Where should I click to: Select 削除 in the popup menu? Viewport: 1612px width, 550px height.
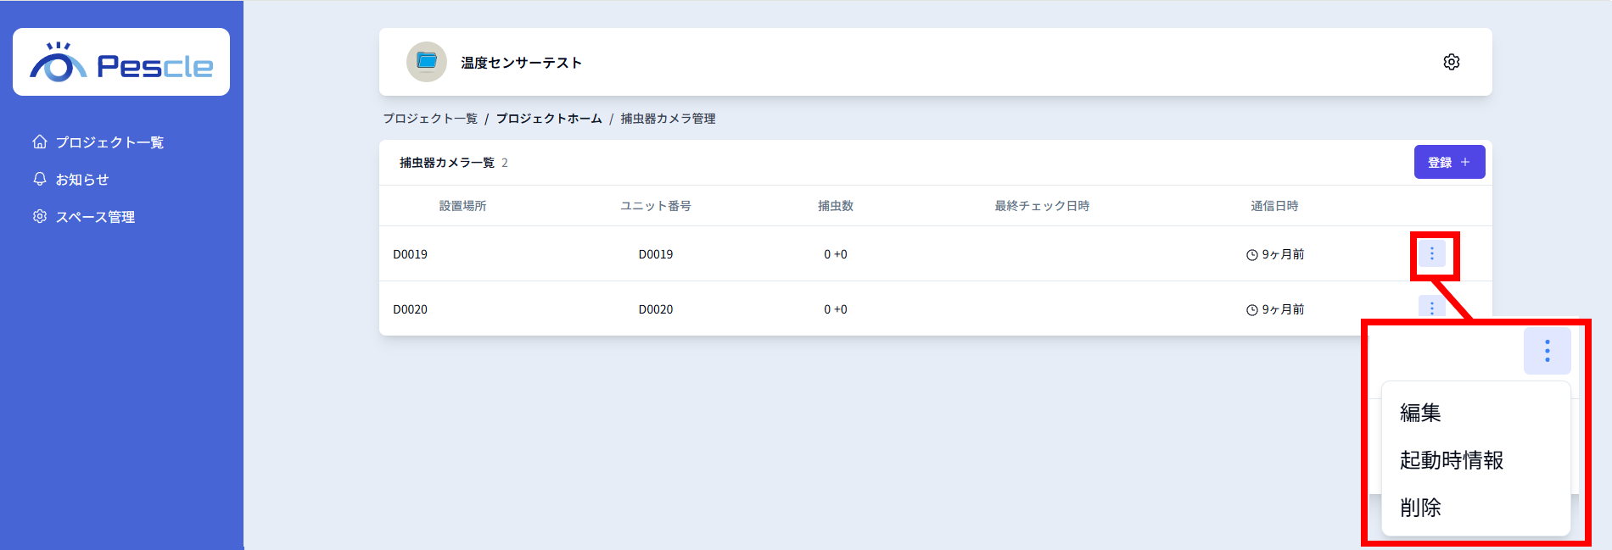(1420, 508)
